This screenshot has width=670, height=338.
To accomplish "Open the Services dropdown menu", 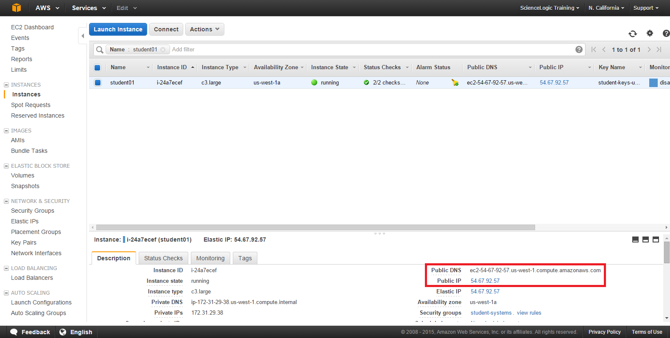I will 89,8.
